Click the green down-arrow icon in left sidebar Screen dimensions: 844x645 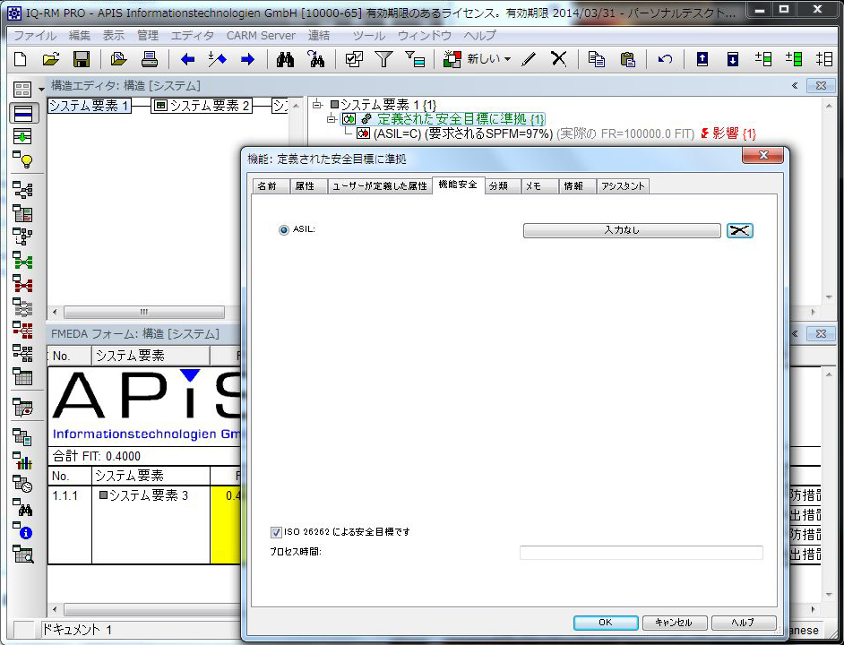click(22, 136)
